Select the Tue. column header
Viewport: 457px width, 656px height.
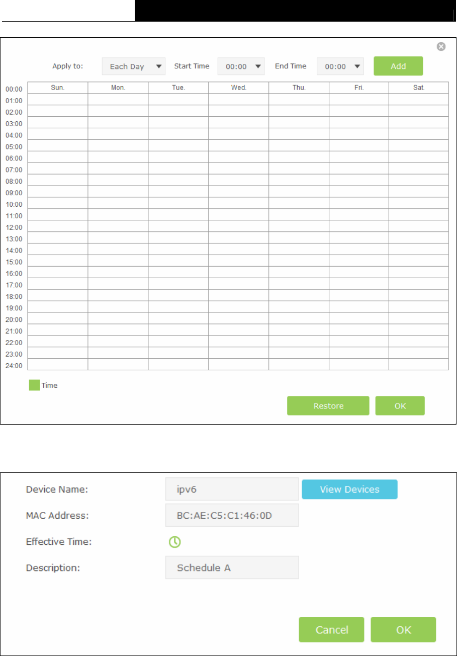coord(178,88)
